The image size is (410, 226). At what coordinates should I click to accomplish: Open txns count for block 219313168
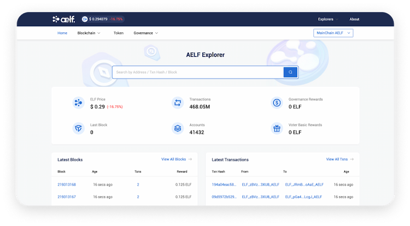[138, 185]
